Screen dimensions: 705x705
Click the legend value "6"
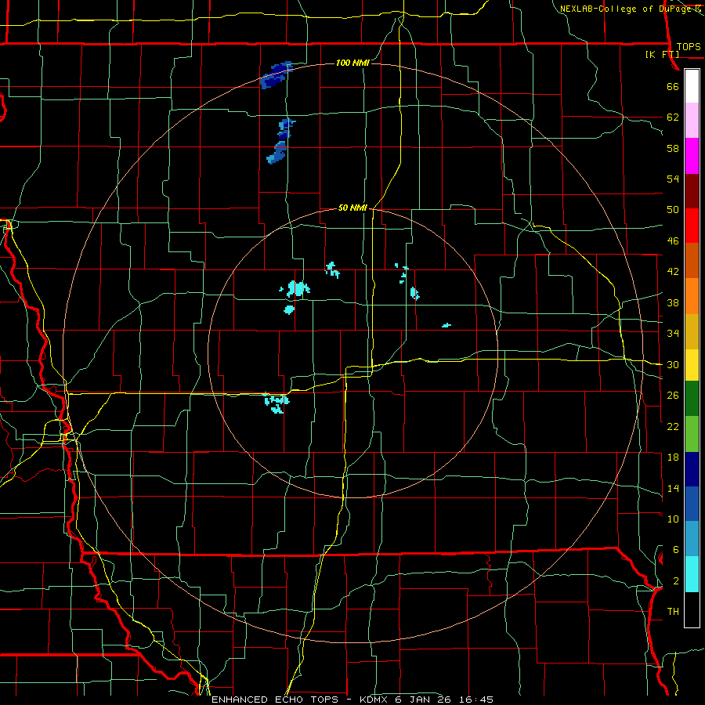675,550
